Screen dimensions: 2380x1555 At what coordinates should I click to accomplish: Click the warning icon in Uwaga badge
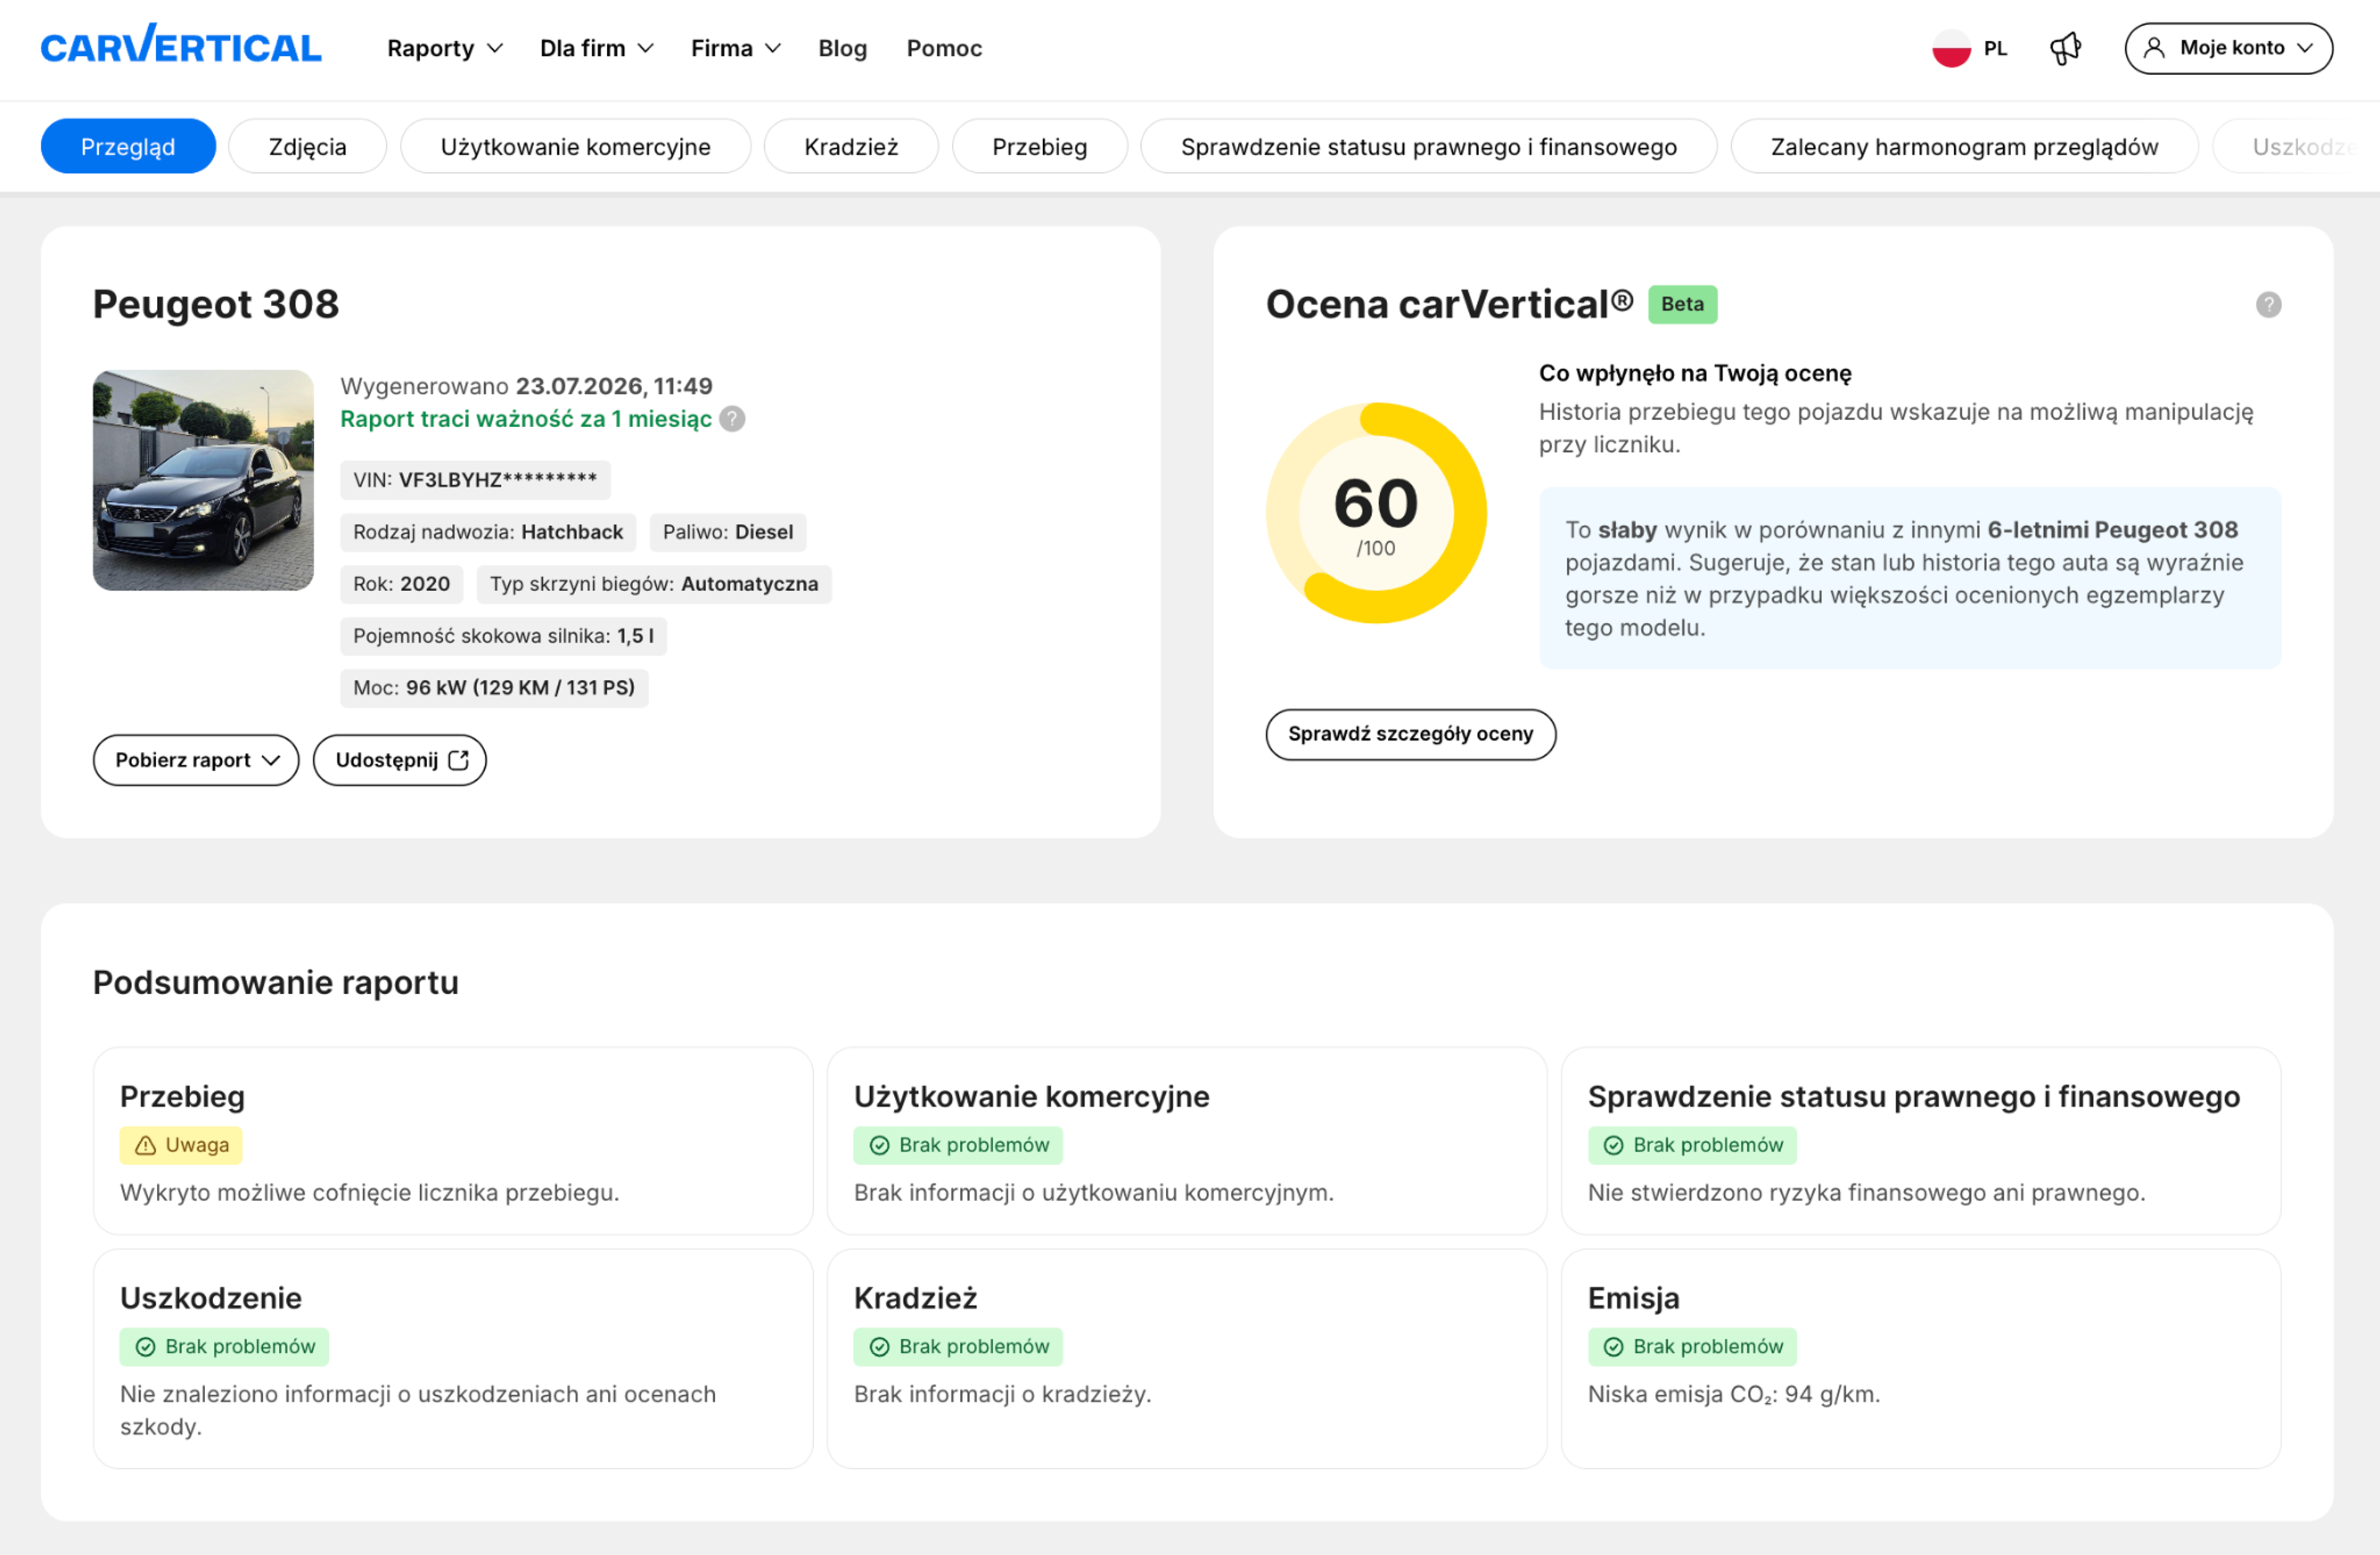tap(145, 1145)
